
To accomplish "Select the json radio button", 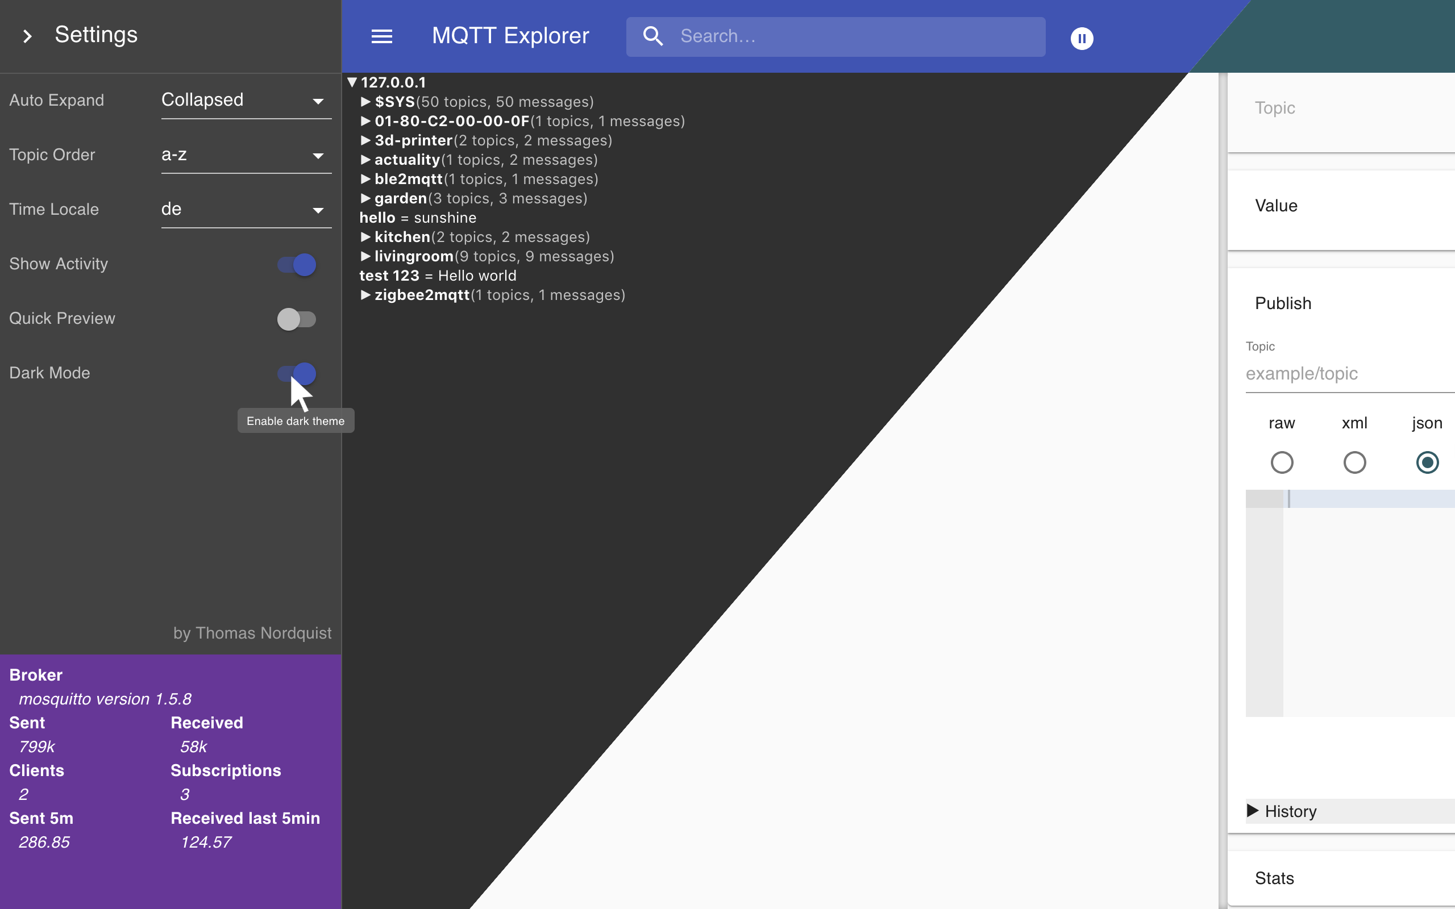I will click(x=1425, y=461).
